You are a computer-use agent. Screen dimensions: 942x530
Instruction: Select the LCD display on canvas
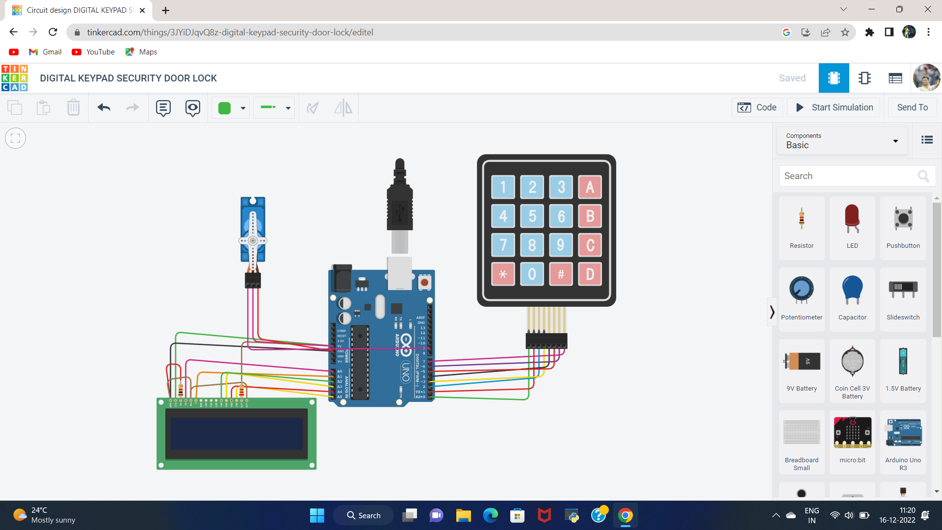[x=236, y=434]
